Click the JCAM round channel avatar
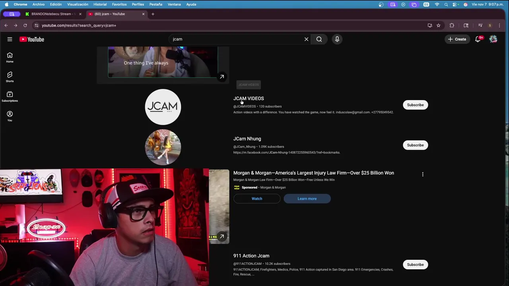Viewport: 509px width, 286px height. pyautogui.click(x=163, y=107)
